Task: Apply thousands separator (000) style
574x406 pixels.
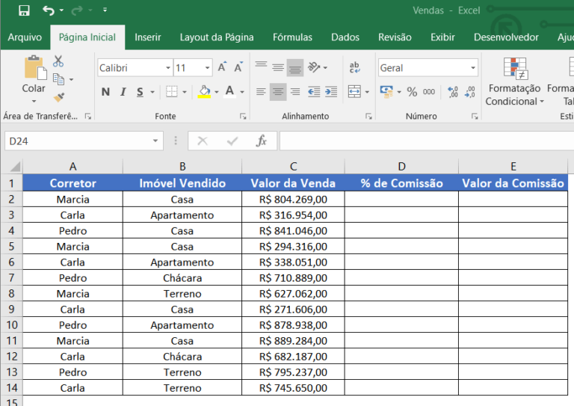Action: click(429, 92)
